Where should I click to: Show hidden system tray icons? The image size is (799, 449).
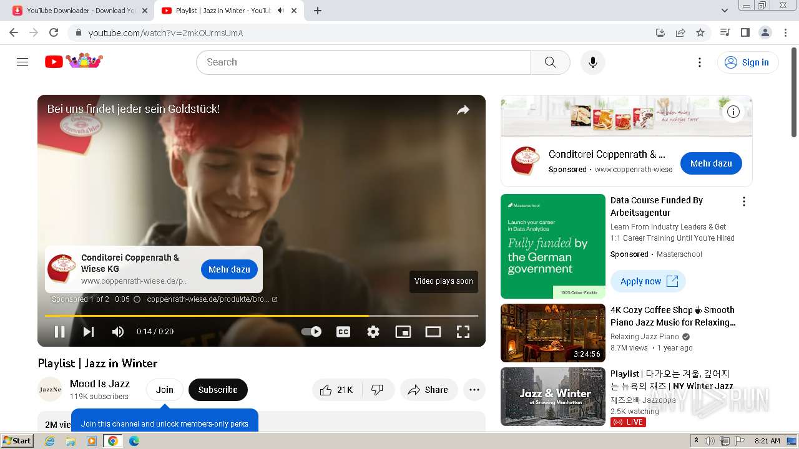point(696,441)
